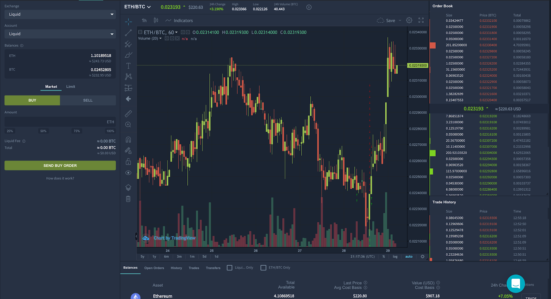Select the BUY side button

click(x=32, y=100)
